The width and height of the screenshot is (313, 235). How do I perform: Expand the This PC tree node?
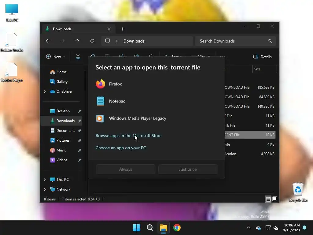(45, 180)
